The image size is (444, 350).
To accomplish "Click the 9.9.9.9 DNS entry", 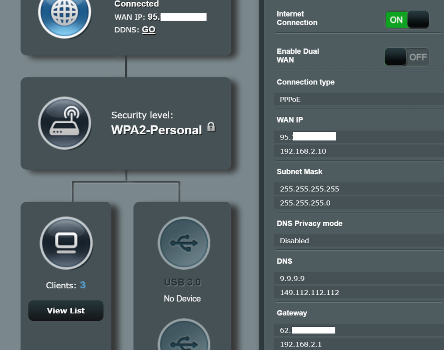I will (292, 278).
